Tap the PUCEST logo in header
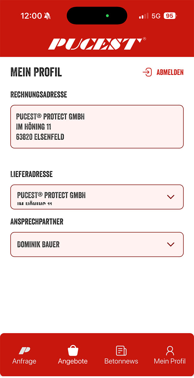 pos(97,44)
